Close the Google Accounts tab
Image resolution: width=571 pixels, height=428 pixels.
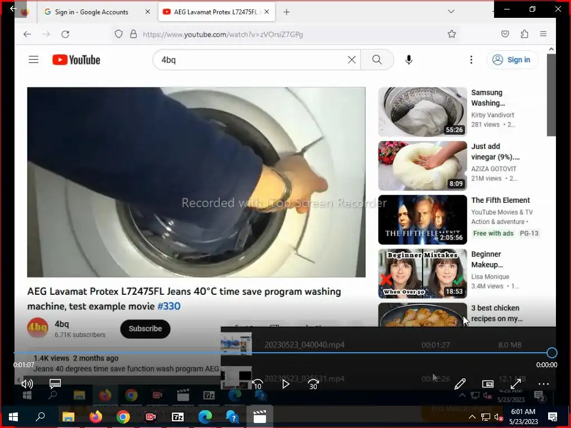[147, 12]
